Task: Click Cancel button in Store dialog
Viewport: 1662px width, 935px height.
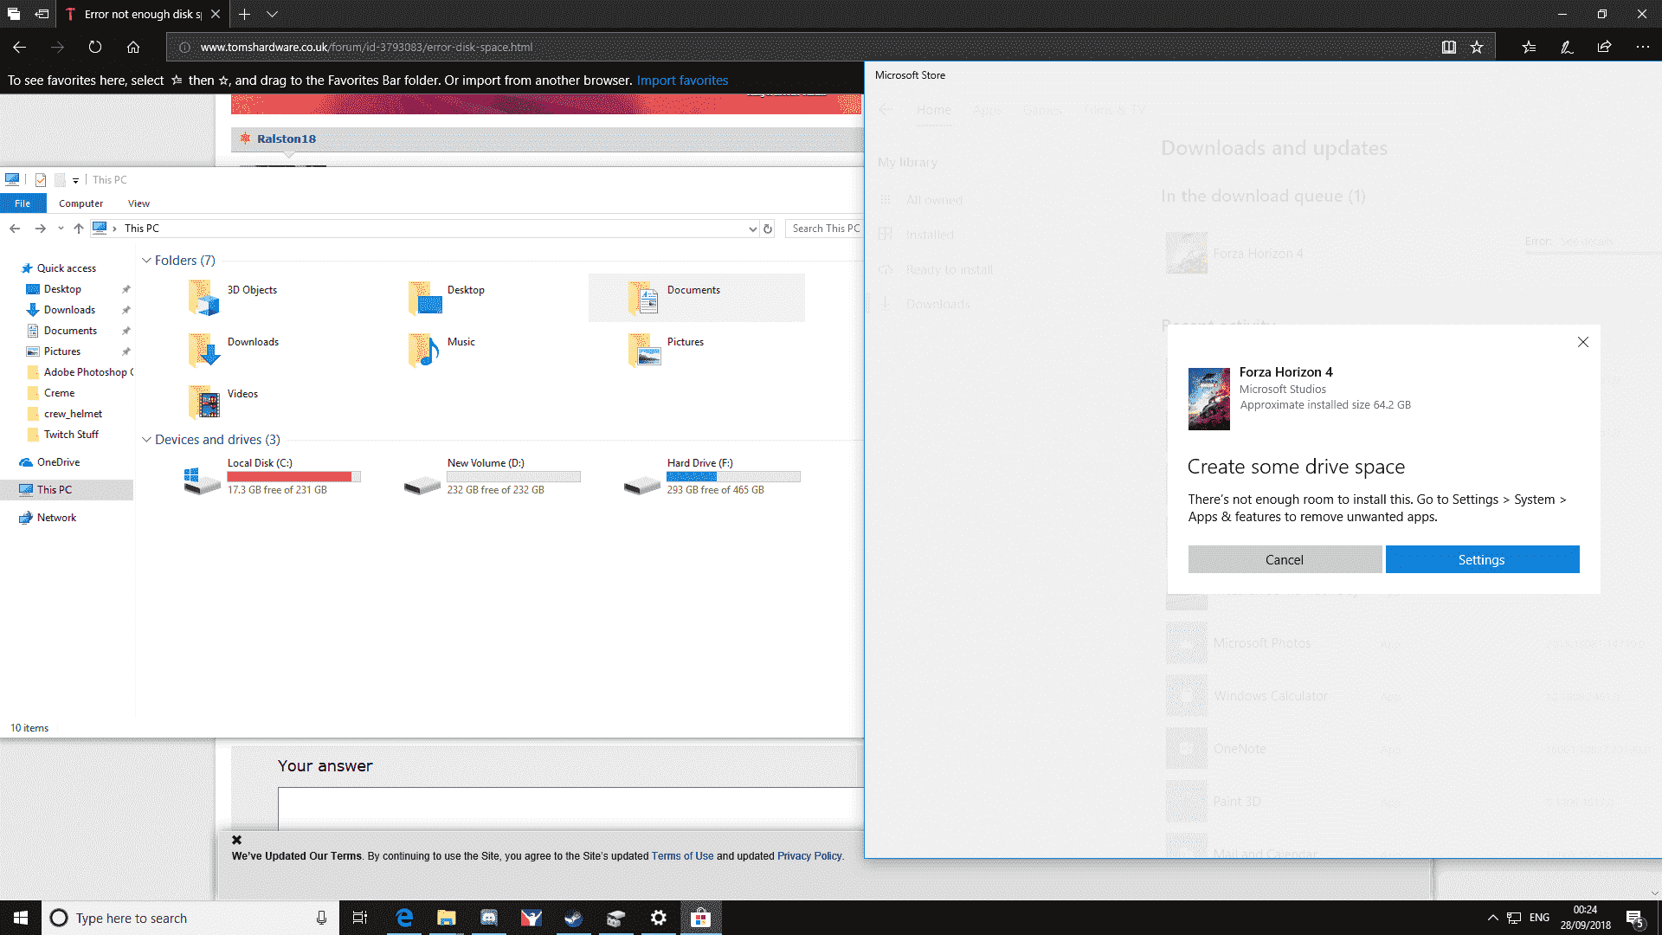Action: [x=1285, y=559]
